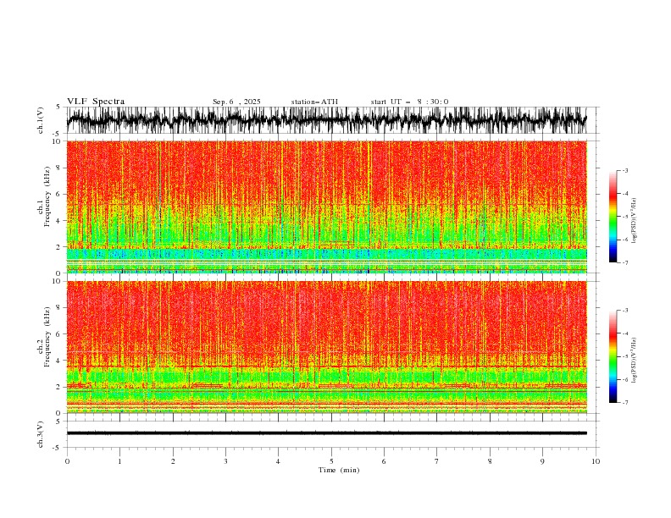The height and width of the screenshot is (518, 671).
Task: Click time axis tick label "4"
Action: tap(278, 461)
